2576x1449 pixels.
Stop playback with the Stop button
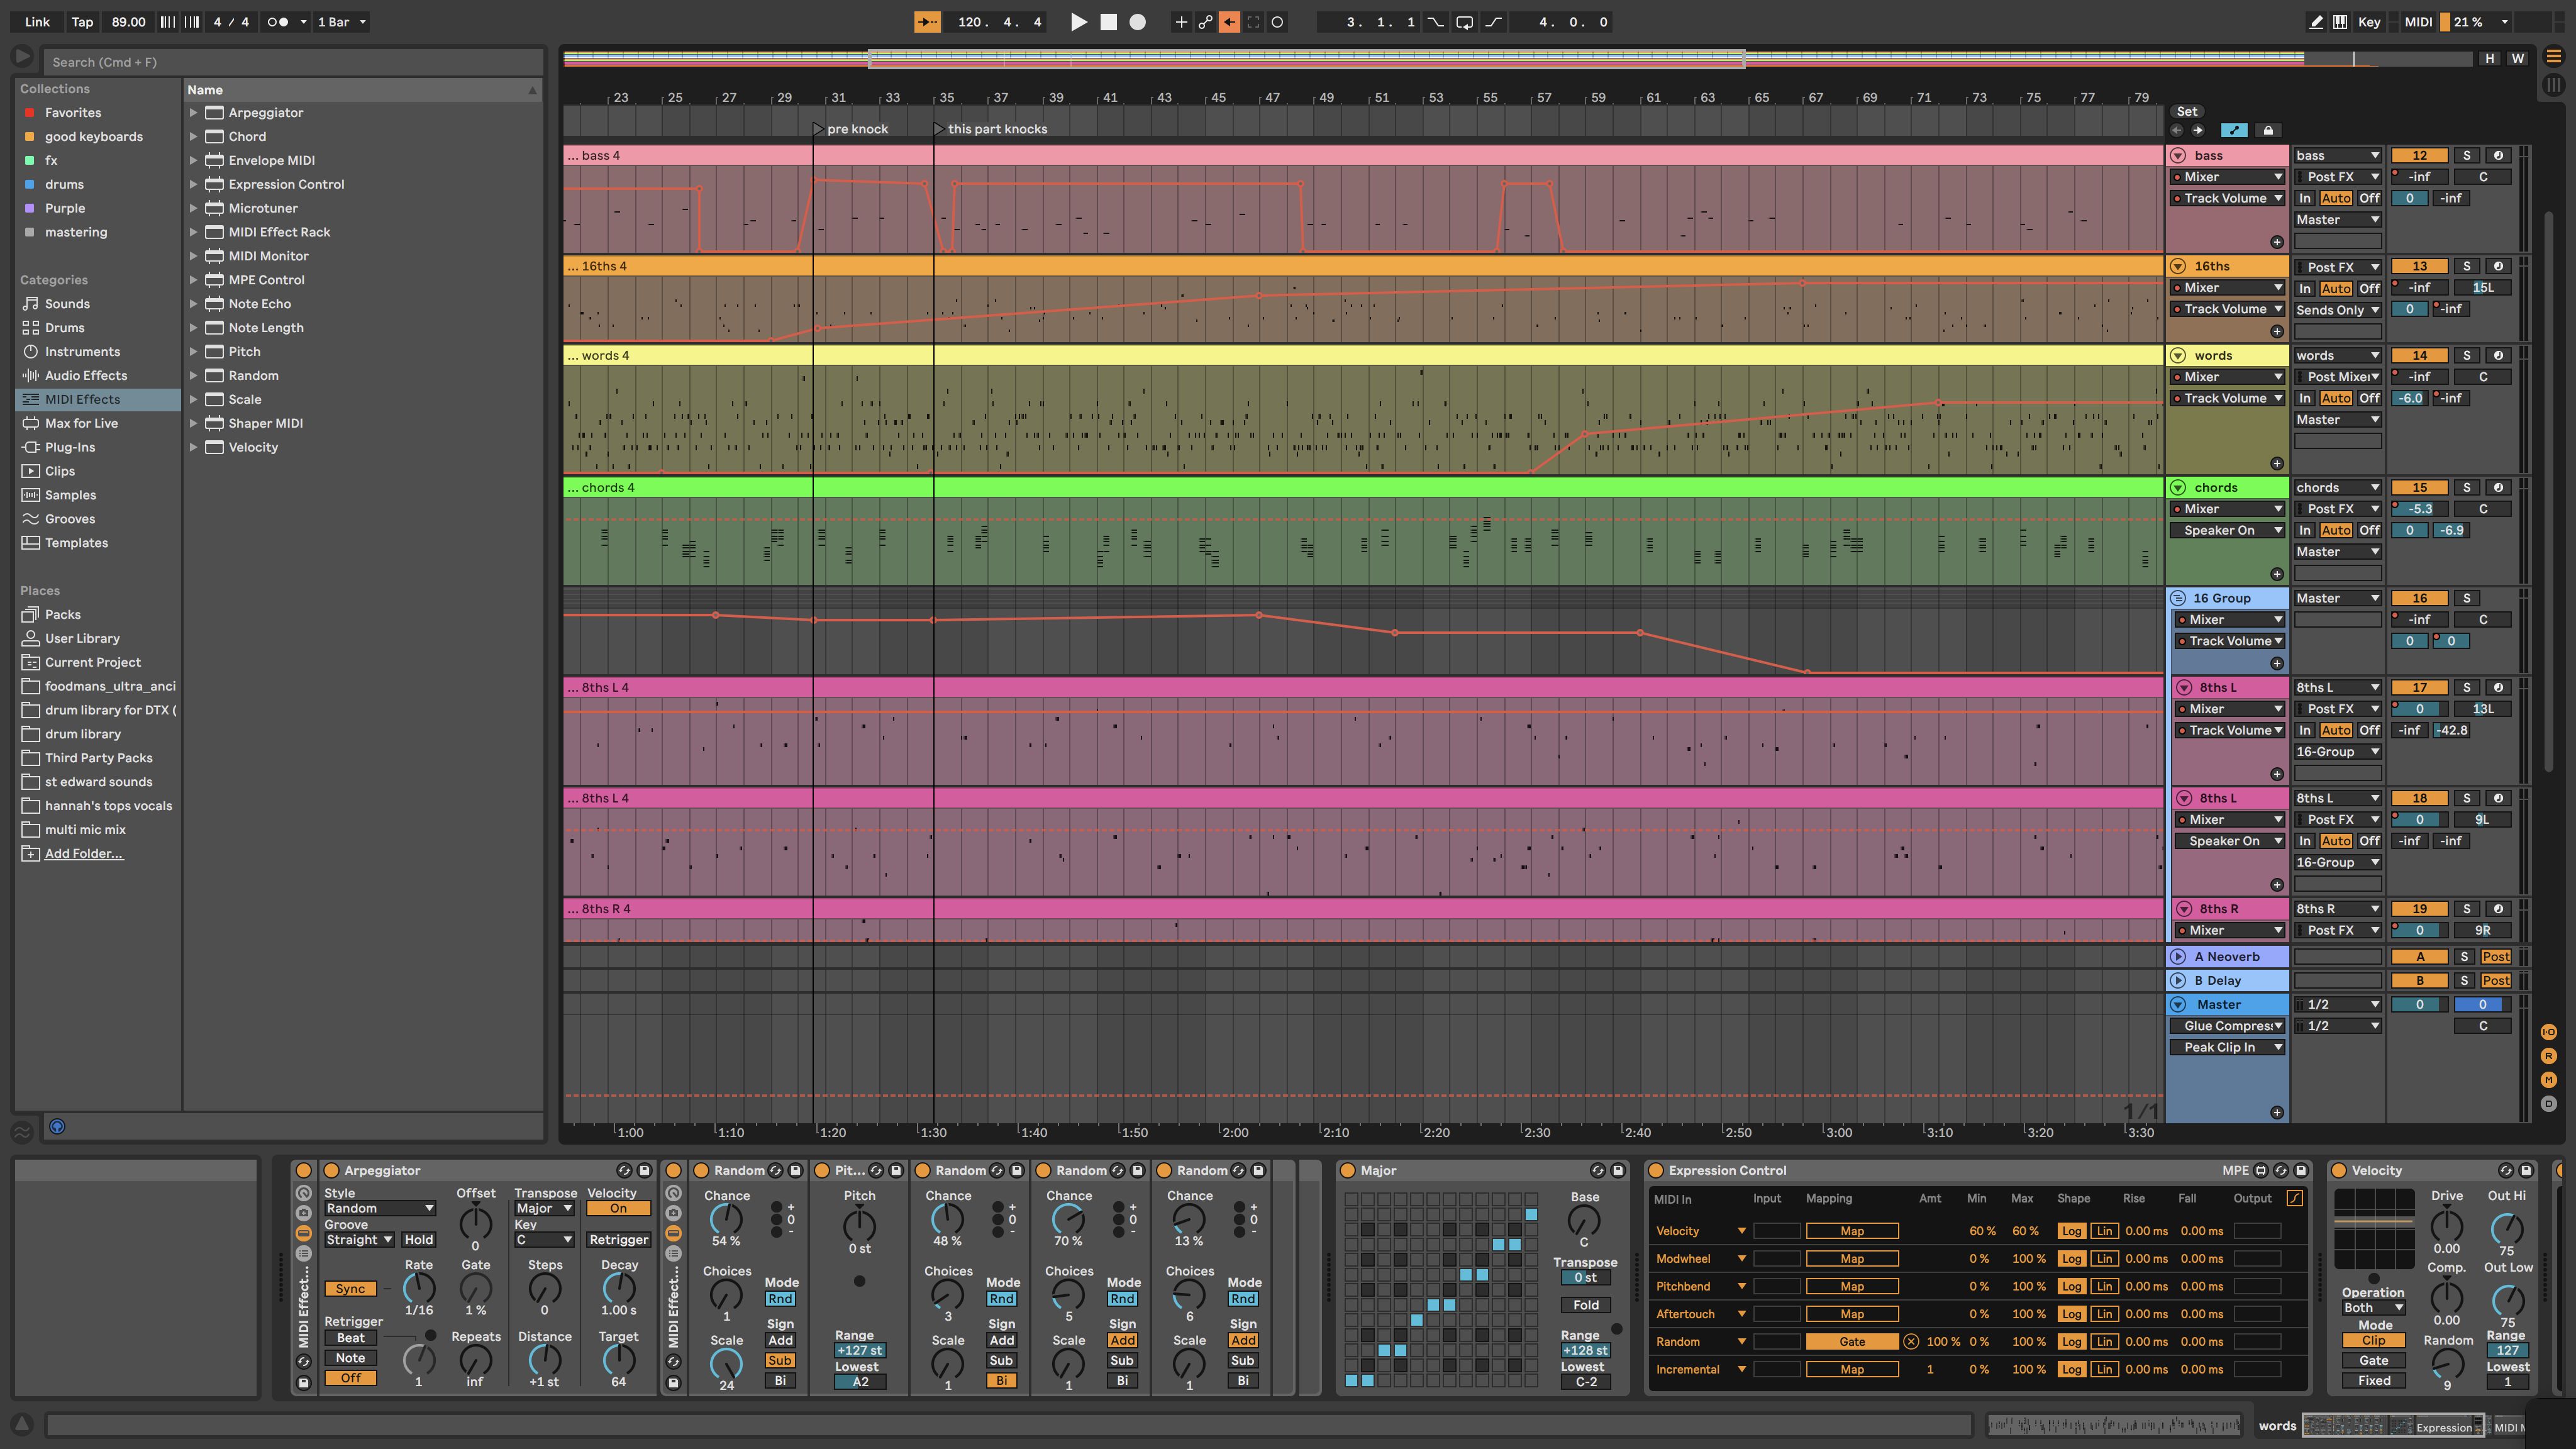(1108, 22)
